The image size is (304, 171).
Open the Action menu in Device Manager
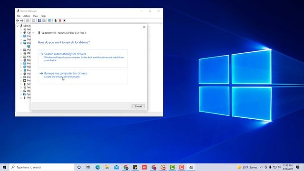pos(27,16)
